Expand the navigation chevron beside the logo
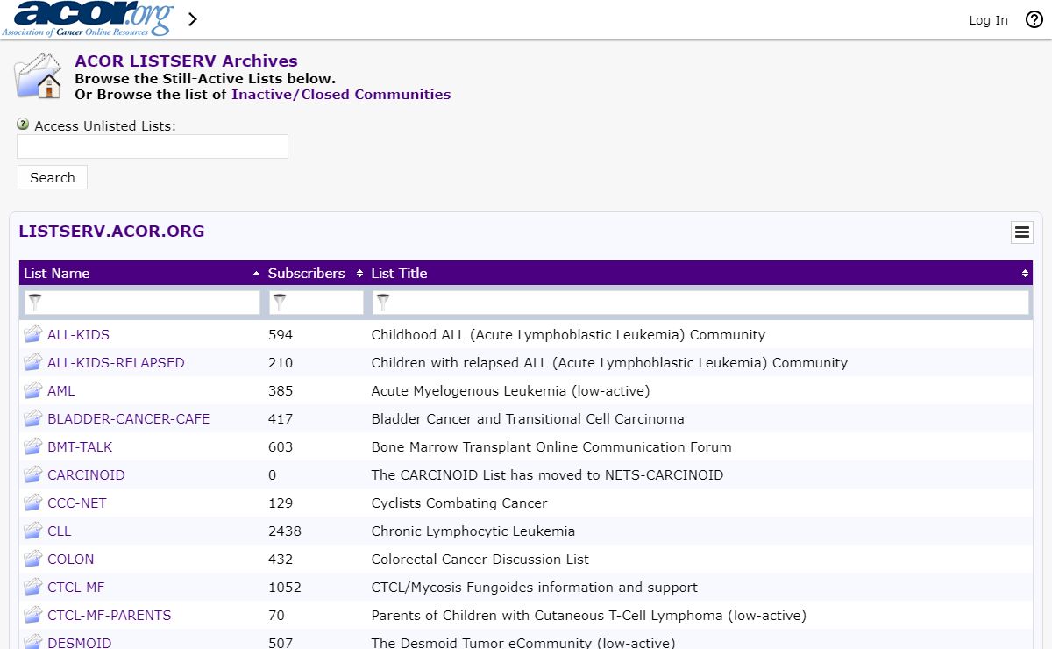1052x649 pixels. (193, 19)
